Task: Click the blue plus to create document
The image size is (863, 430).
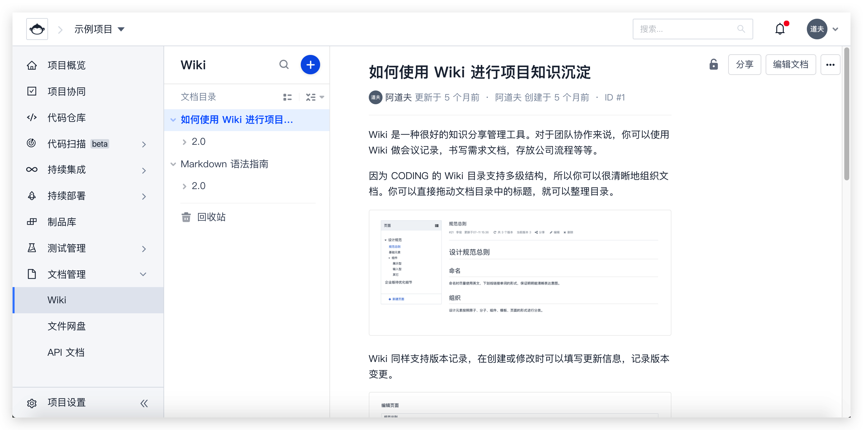Action: pyautogui.click(x=310, y=64)
